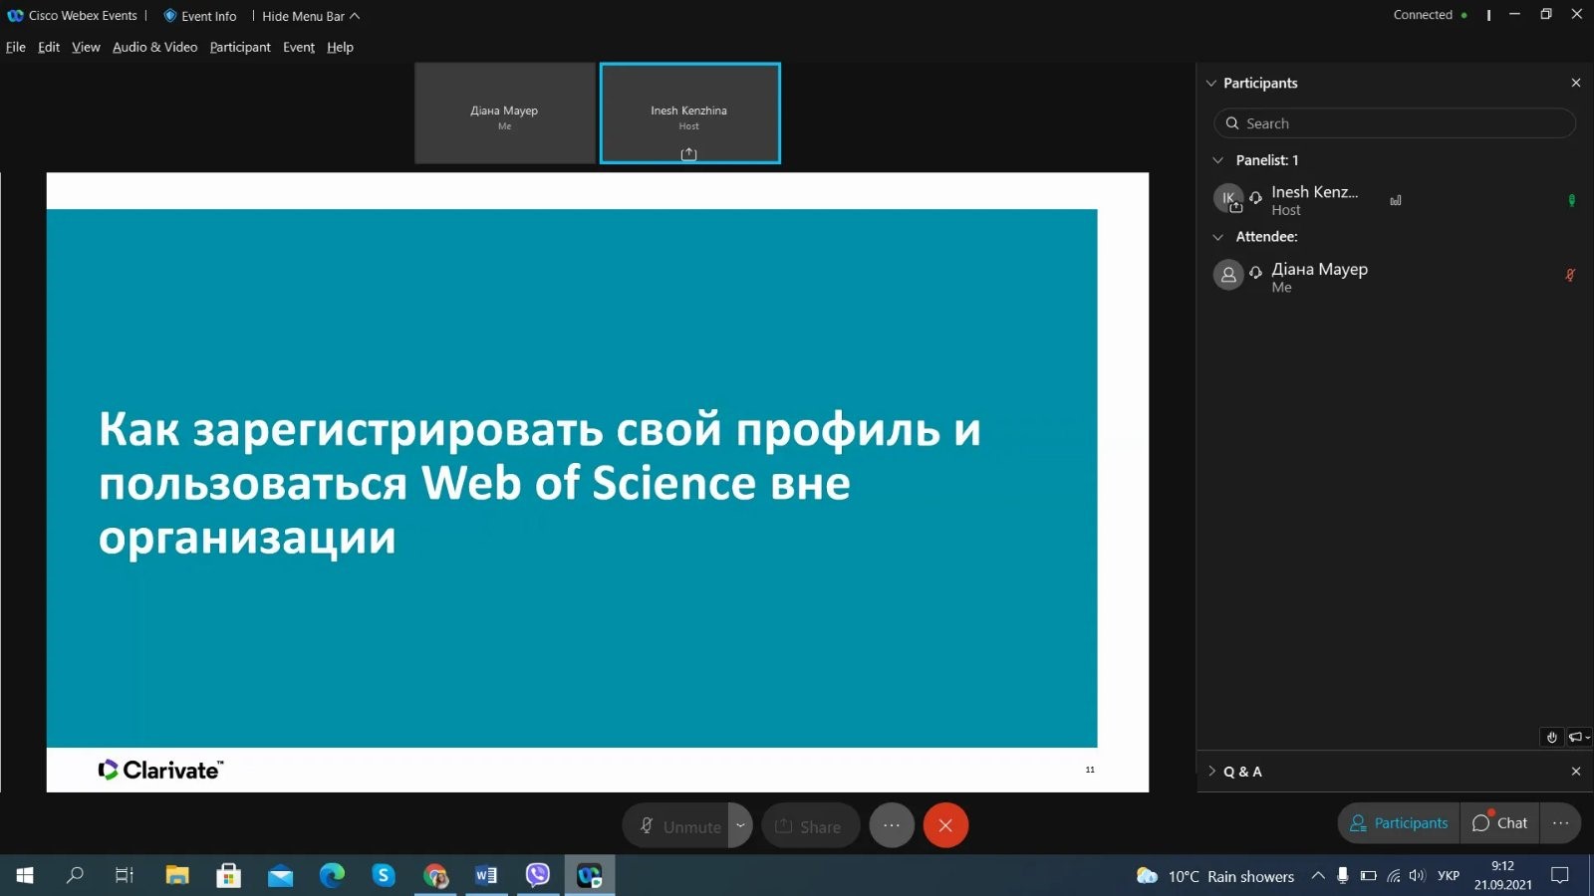The width and height of the screenshot is (1594, 896).
Task: Click the Діана Mayер avatar icon in list
Action: 1228,275
